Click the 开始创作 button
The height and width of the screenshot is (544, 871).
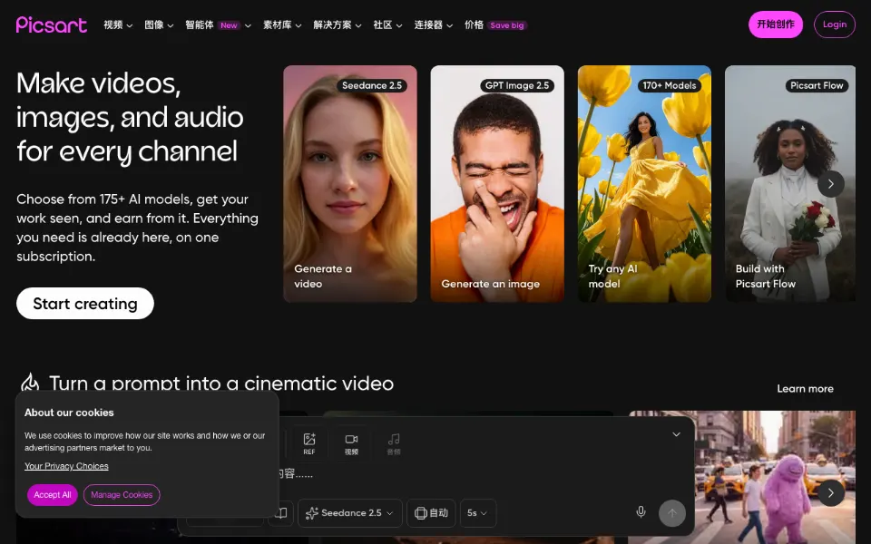coord(776,24)
